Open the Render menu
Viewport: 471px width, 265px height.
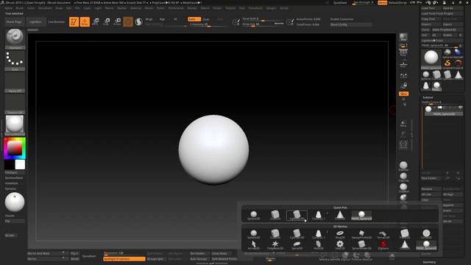[192, 8]
